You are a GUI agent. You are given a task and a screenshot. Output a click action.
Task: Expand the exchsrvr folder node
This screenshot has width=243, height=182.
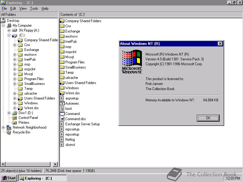tap(15, 55)
